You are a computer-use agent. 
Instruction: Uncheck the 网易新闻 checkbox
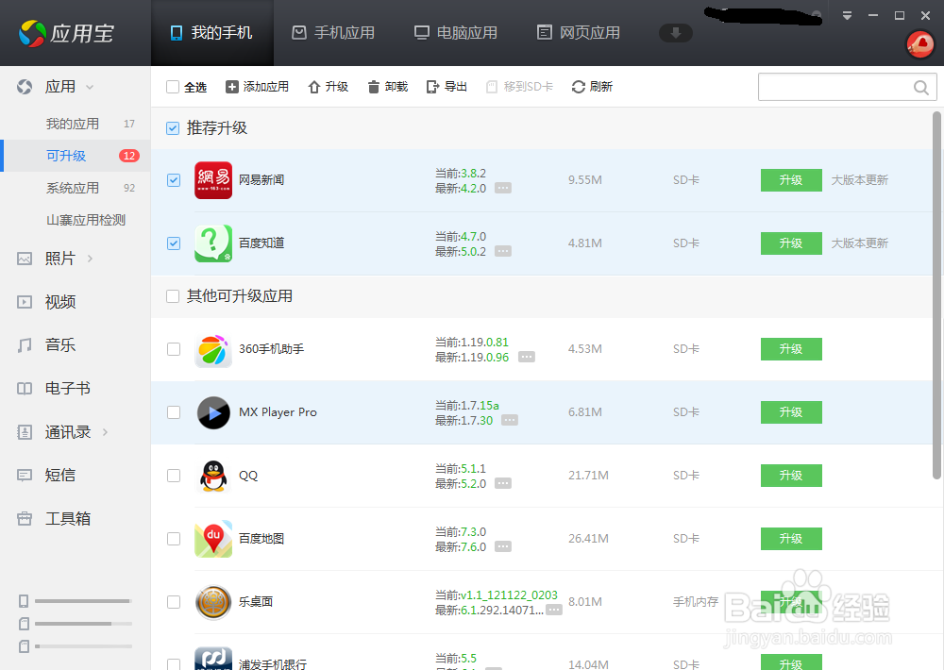pos(174,180)
